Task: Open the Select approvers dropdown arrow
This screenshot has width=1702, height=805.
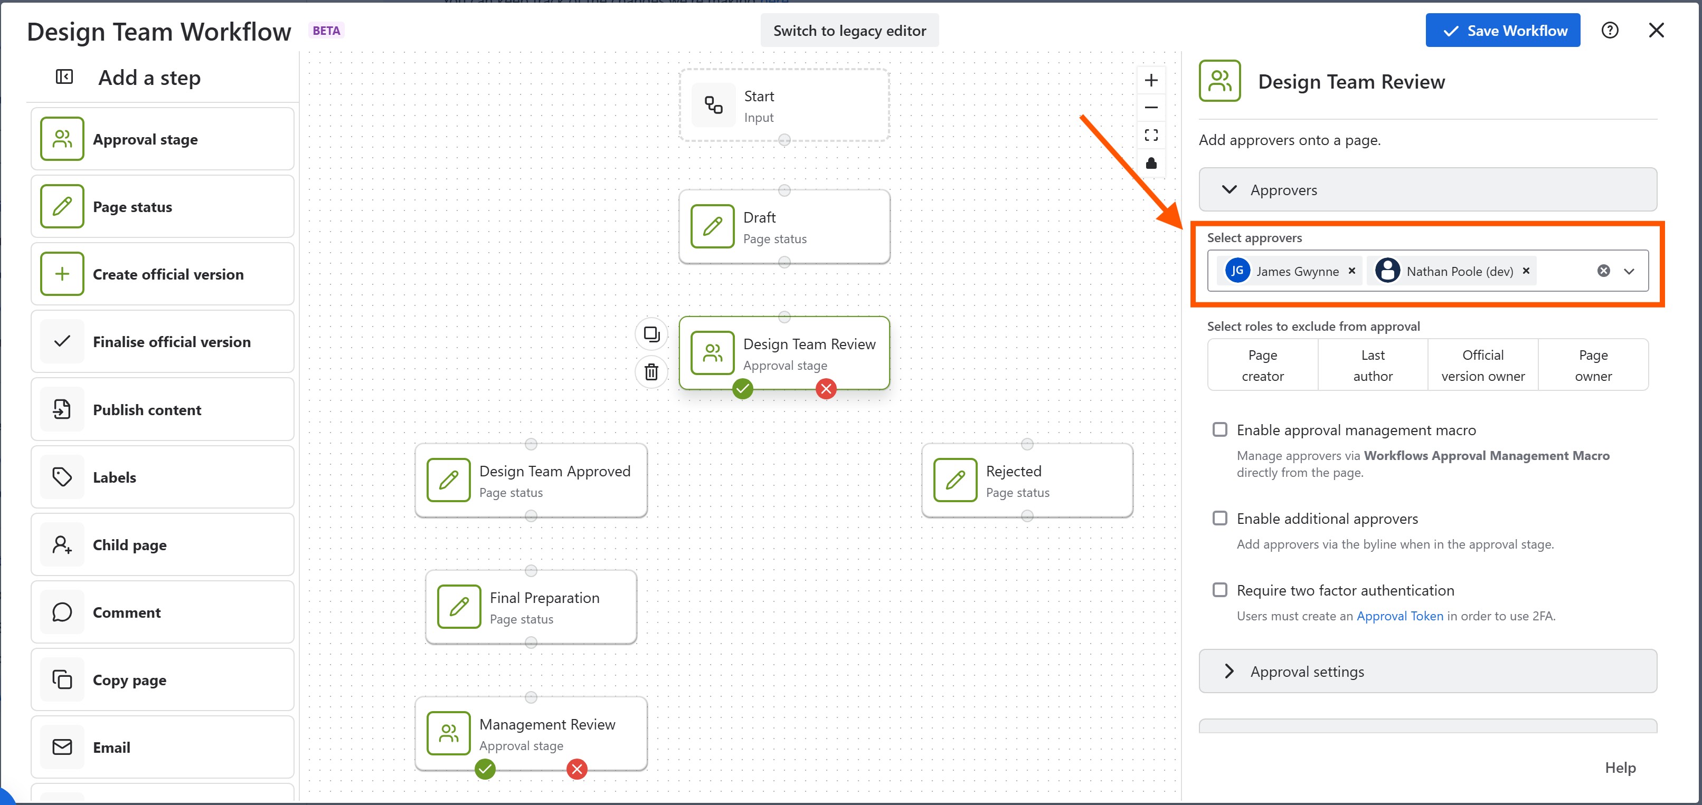Action: (x=1629, y=272)
